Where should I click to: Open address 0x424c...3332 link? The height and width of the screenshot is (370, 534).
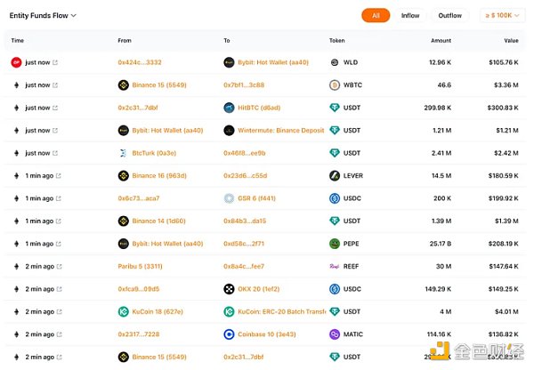140,62
